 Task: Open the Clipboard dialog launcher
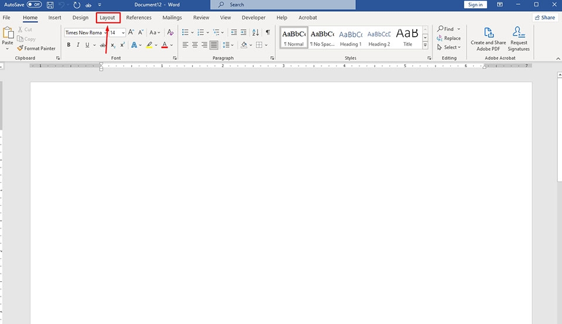click(x=58, y=58)
